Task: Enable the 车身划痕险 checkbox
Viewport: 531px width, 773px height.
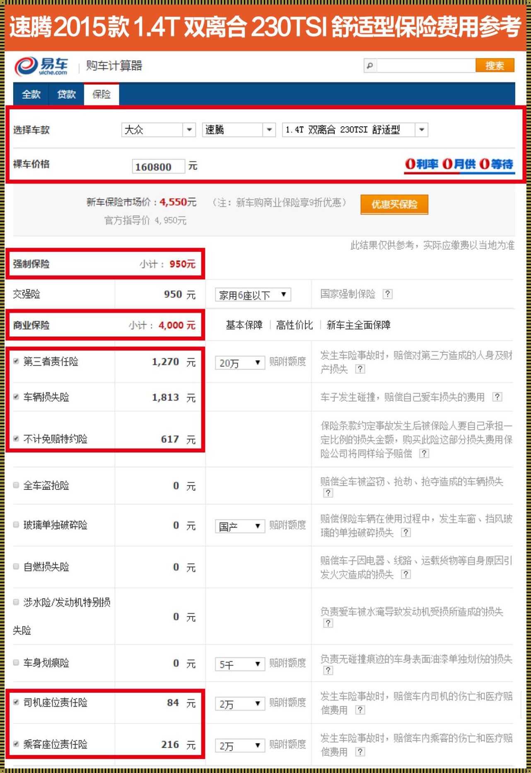Action: tap(16, 662)
